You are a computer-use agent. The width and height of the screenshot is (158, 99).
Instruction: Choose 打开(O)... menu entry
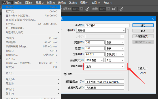(31, 11)
